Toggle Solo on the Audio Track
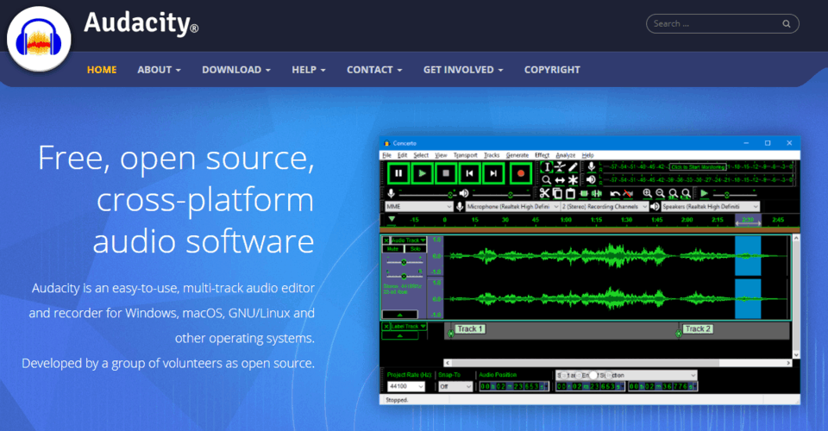 pos(416,248)
